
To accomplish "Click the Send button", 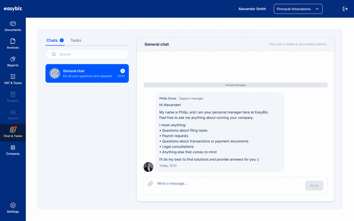I will point(314,186).
